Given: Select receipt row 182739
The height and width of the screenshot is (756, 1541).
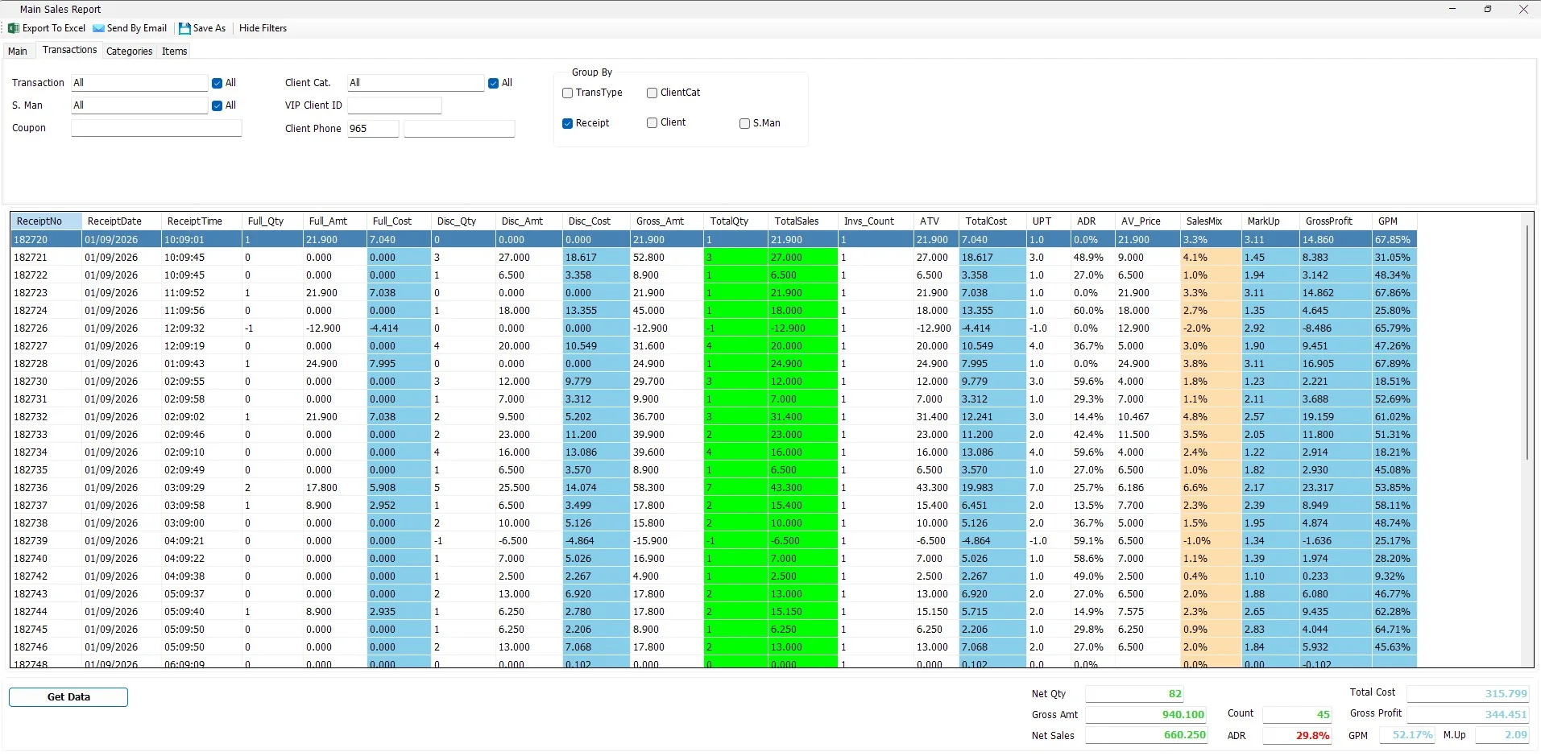Looking at the screenshot, I should 714,541.
